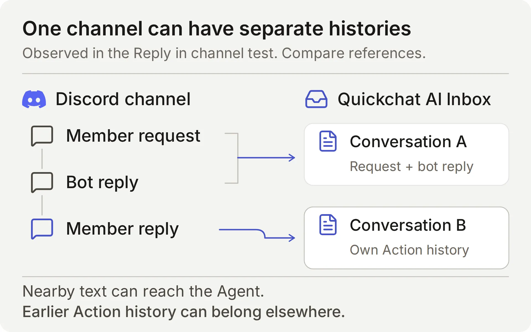Click the 'Conversation B' title text

(x=408, y=225)
